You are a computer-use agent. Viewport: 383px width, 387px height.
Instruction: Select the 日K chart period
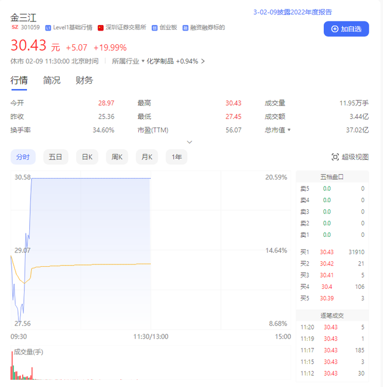pyautogui.click(x=87, y=157)
